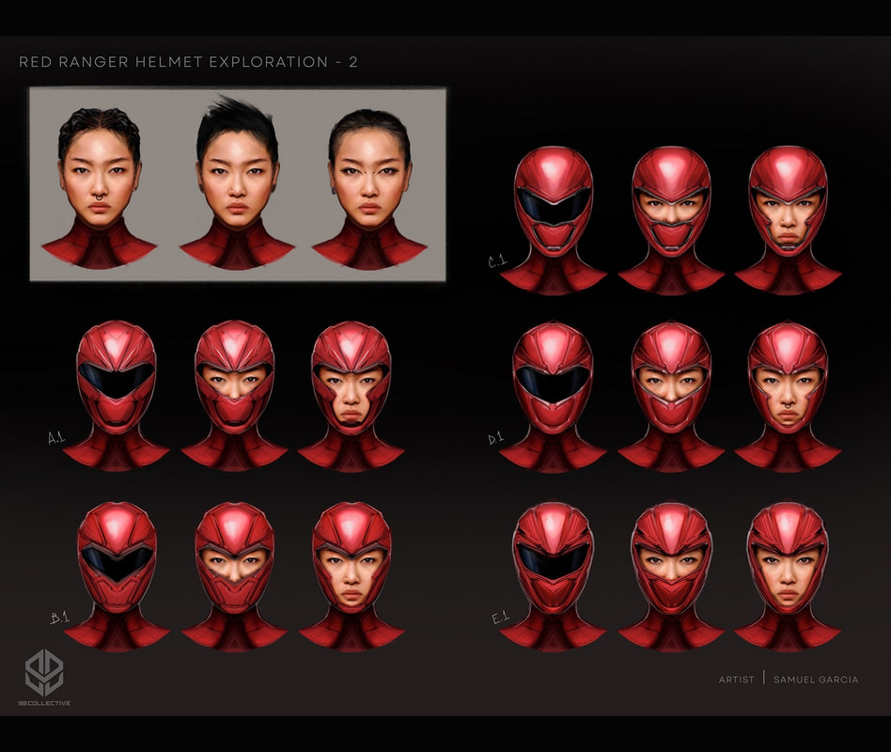Click the B.1 row label
Image resolution: width=891 pixels, height=752 pixels.
point(59,618)
